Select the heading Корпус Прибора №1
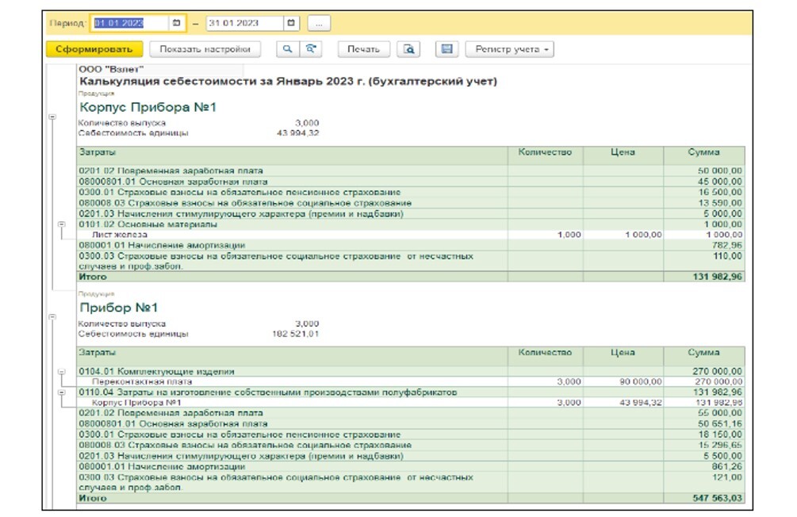Screen dimensions: 797x517 (x=148, y=107)
